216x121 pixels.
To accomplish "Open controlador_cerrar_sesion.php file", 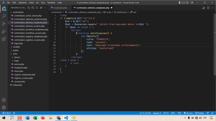I will tap(28, 16).
